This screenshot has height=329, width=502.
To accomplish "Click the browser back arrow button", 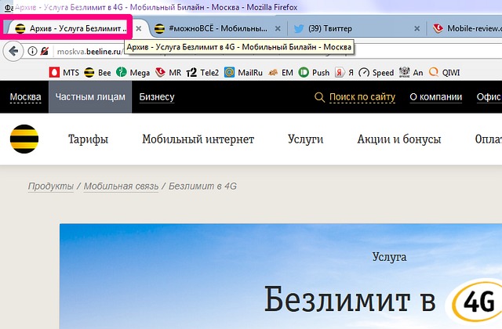I will pos(13,51).
